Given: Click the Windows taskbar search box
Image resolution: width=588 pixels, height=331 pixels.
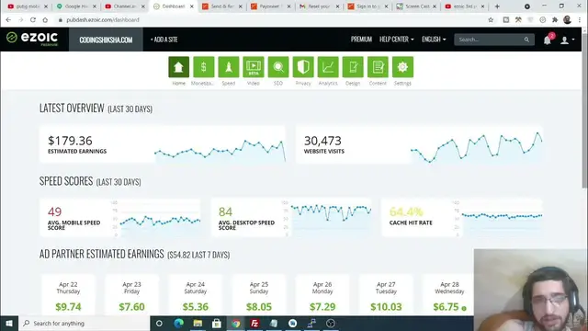Looking at the screenshot, I should (84, 323).
